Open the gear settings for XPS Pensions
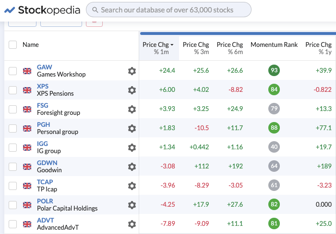The width and height of the screenshot is (336, 234). pyautogui.click(x=132, y=90)
